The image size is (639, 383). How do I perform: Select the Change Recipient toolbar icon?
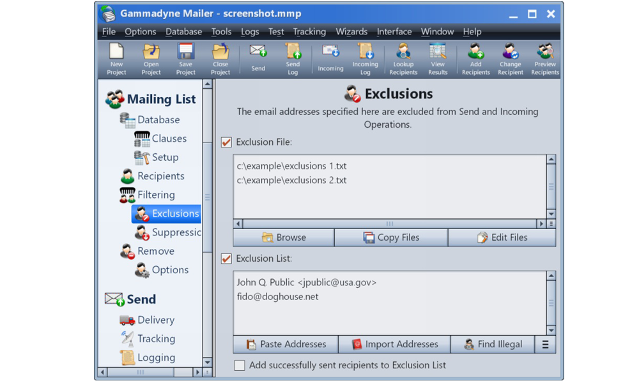coord(510,59)
